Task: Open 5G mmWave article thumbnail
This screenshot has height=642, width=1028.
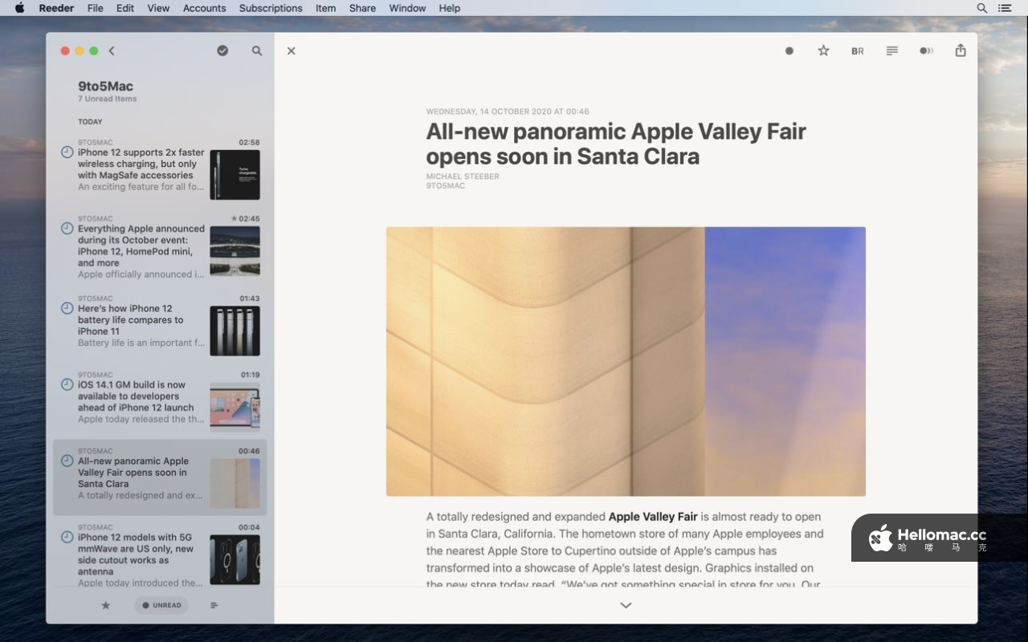Action: 235,559
